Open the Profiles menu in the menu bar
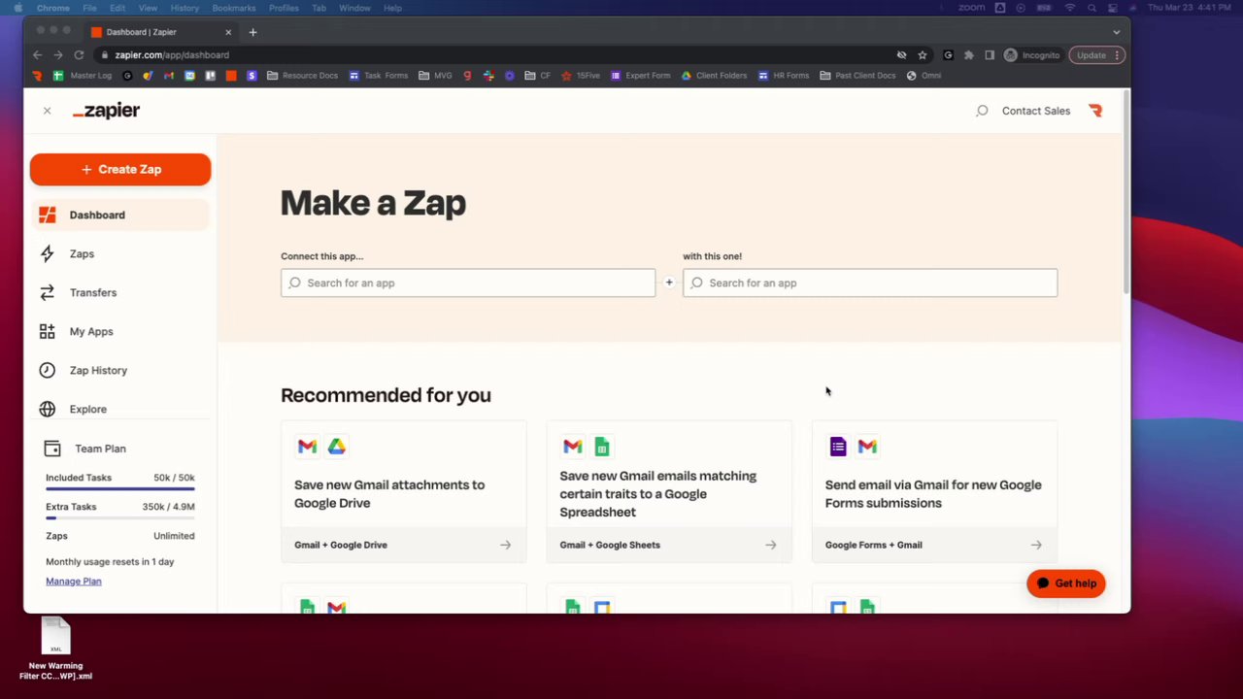 coord(284,8)
